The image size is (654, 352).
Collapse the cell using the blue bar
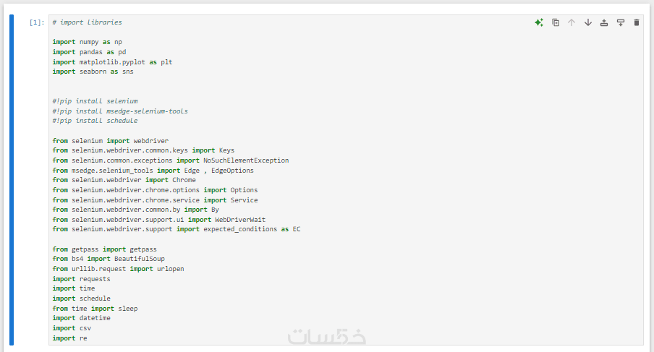coord(12,179)
